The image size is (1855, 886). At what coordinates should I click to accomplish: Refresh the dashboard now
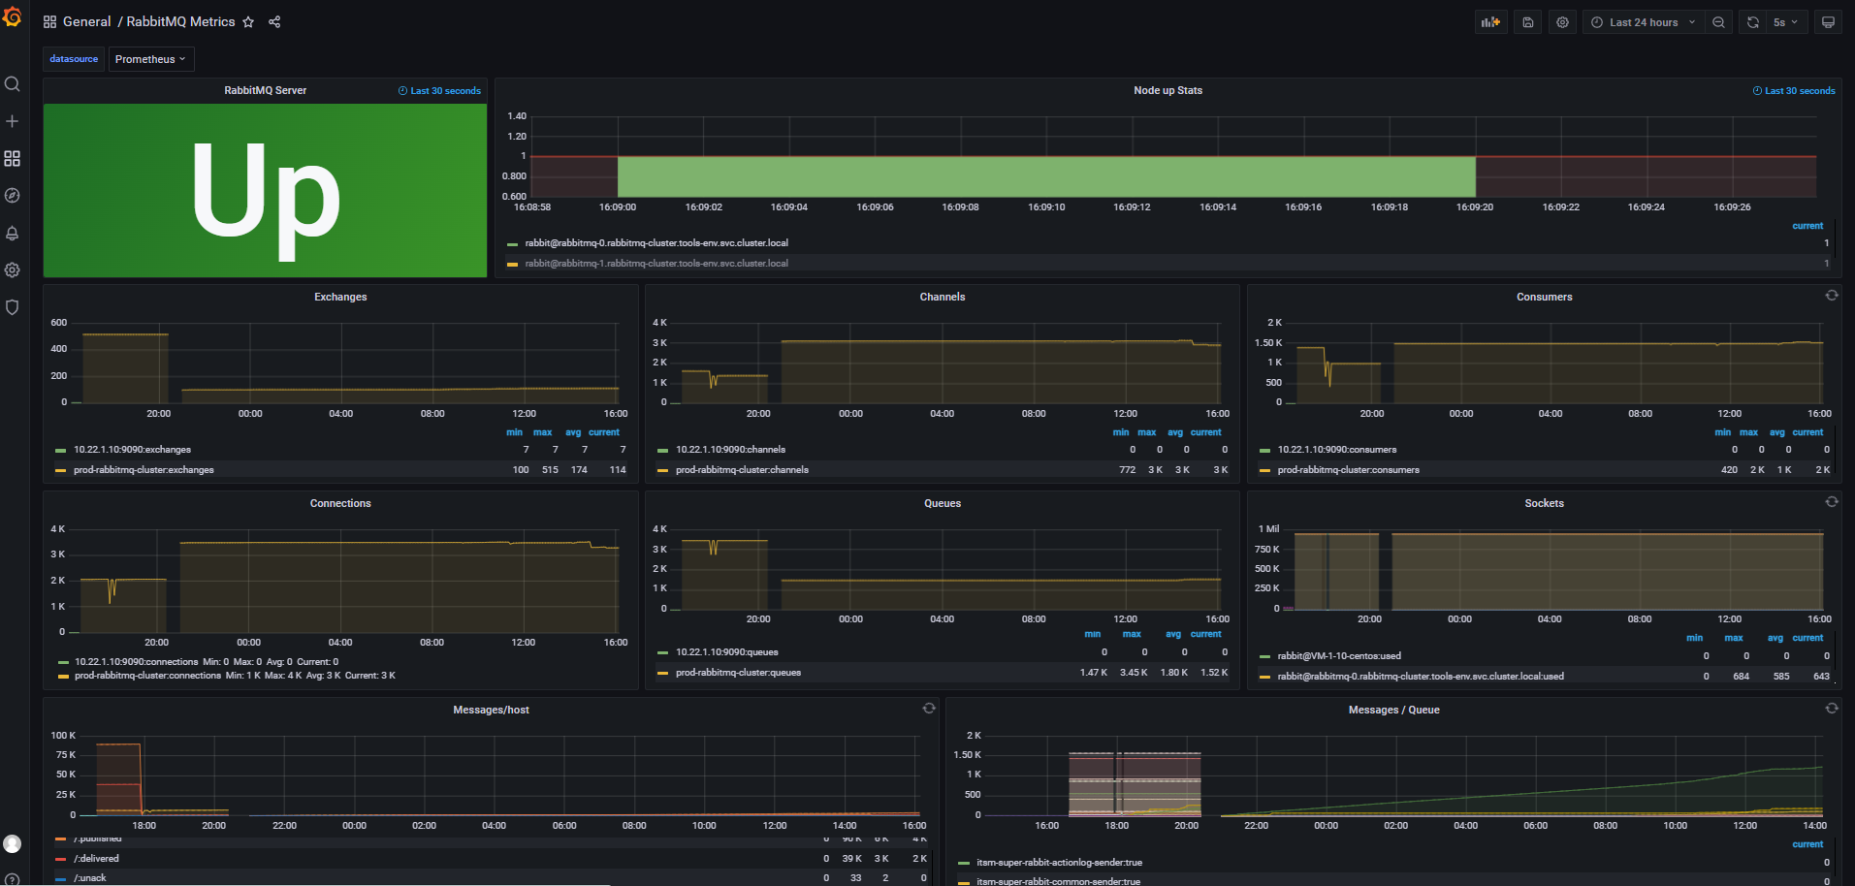point(1753,22)
